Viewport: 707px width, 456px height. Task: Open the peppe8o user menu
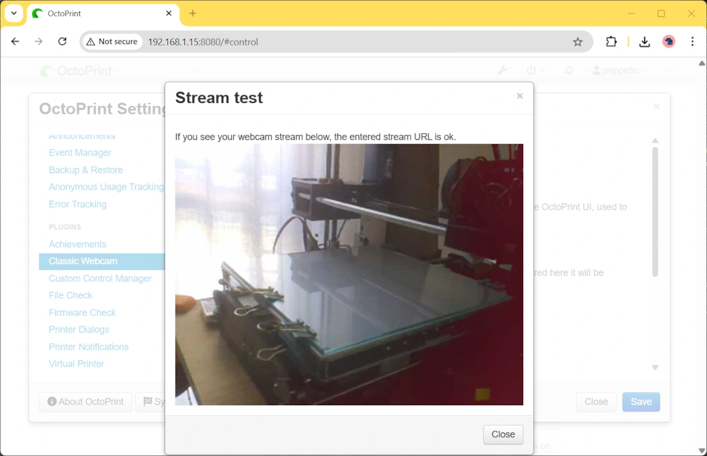click(x=620, y=70)
